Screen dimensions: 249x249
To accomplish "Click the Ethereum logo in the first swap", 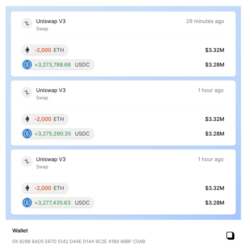I will [x=27, y=50].
